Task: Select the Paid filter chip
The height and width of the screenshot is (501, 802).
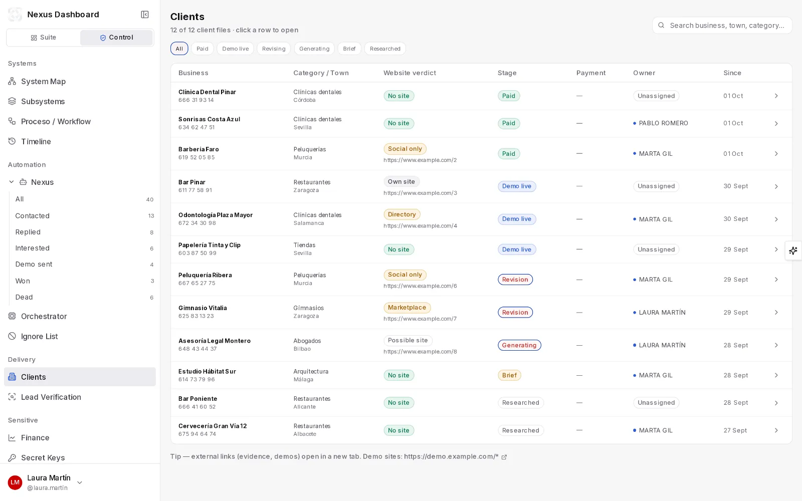Action: [203, 49]
